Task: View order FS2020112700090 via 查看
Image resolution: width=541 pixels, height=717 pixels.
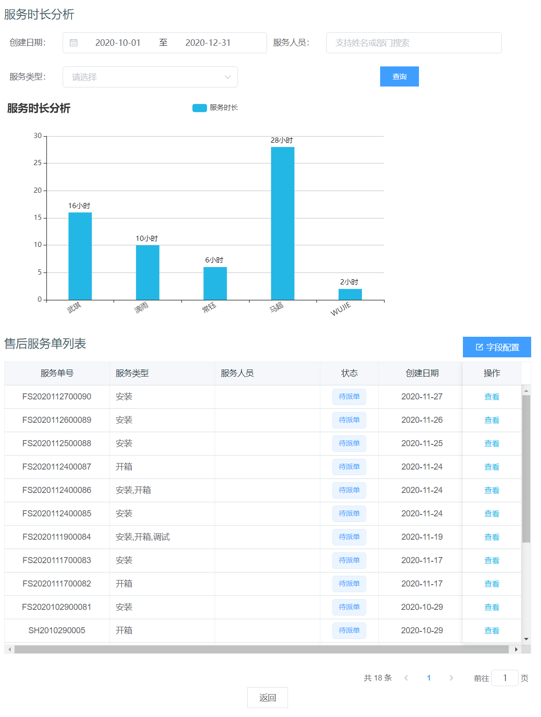Action: coord(491,397)
